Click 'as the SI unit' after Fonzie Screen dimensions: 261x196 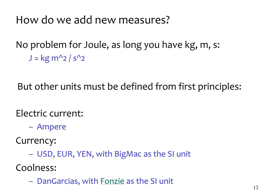[x=150, y=181]
